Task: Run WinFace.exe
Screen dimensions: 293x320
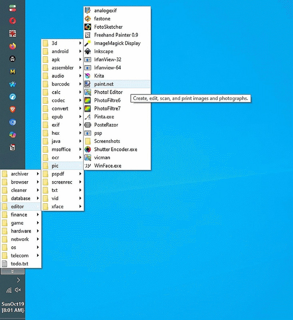Action: pos(117,166)
